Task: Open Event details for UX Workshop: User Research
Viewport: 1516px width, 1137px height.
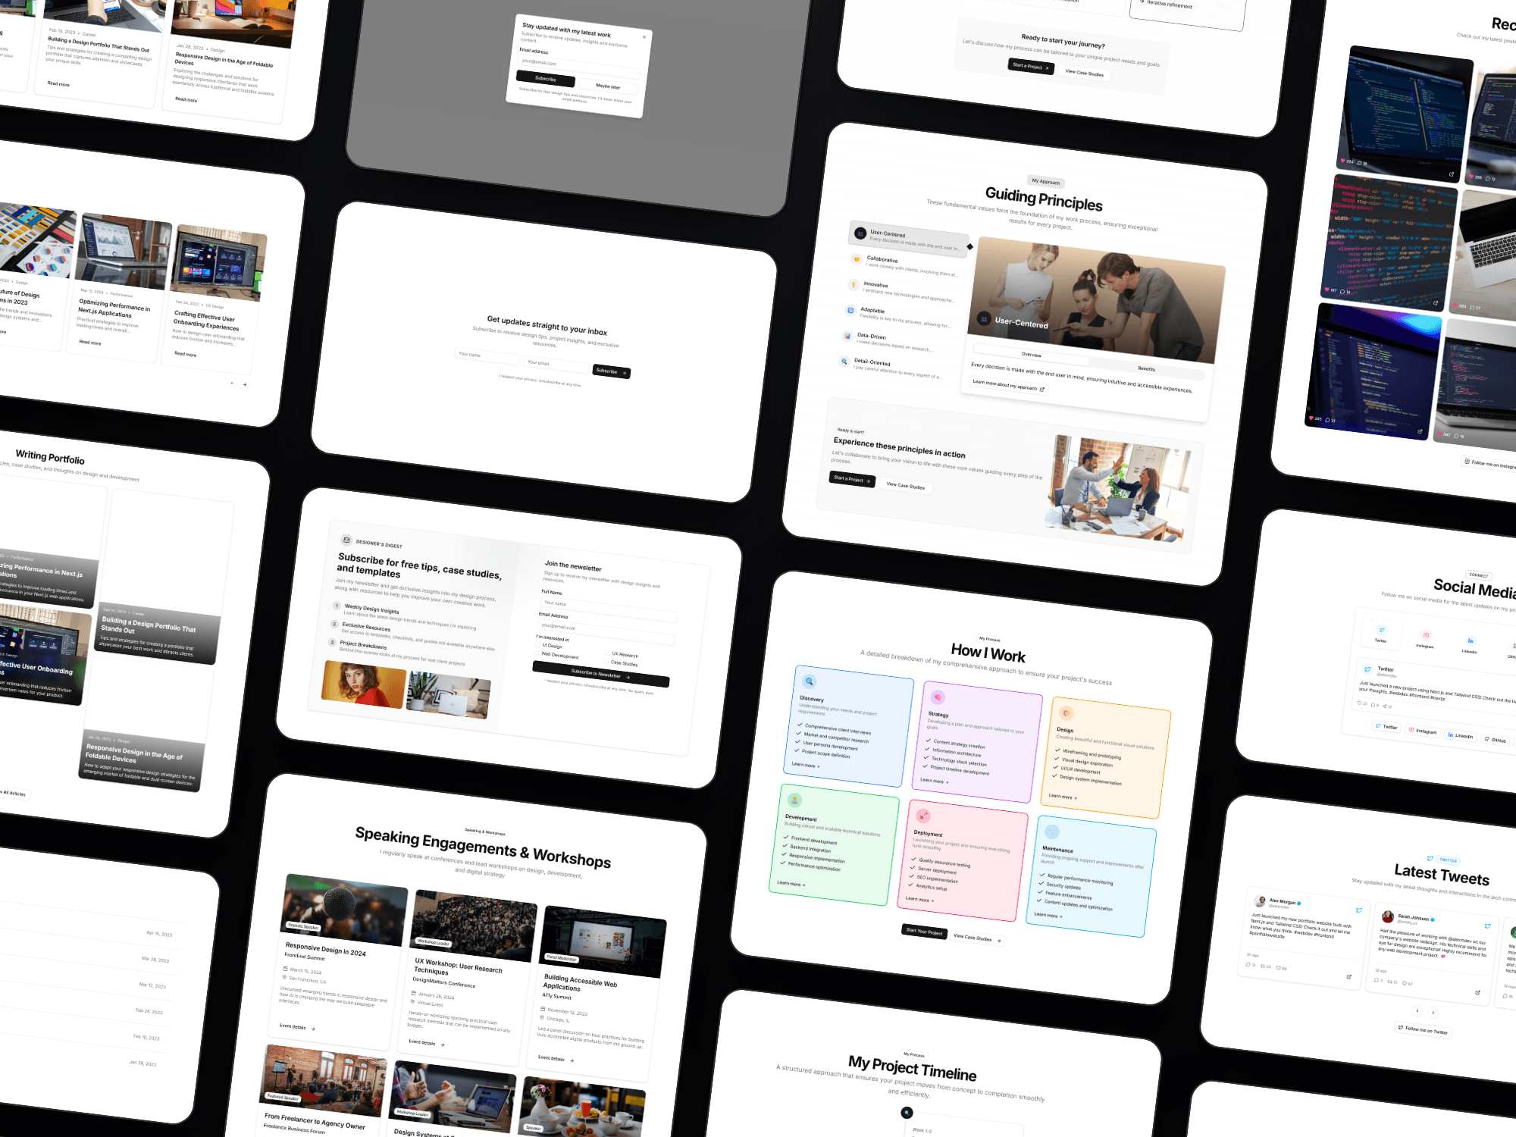Action: click(427, 1043)
